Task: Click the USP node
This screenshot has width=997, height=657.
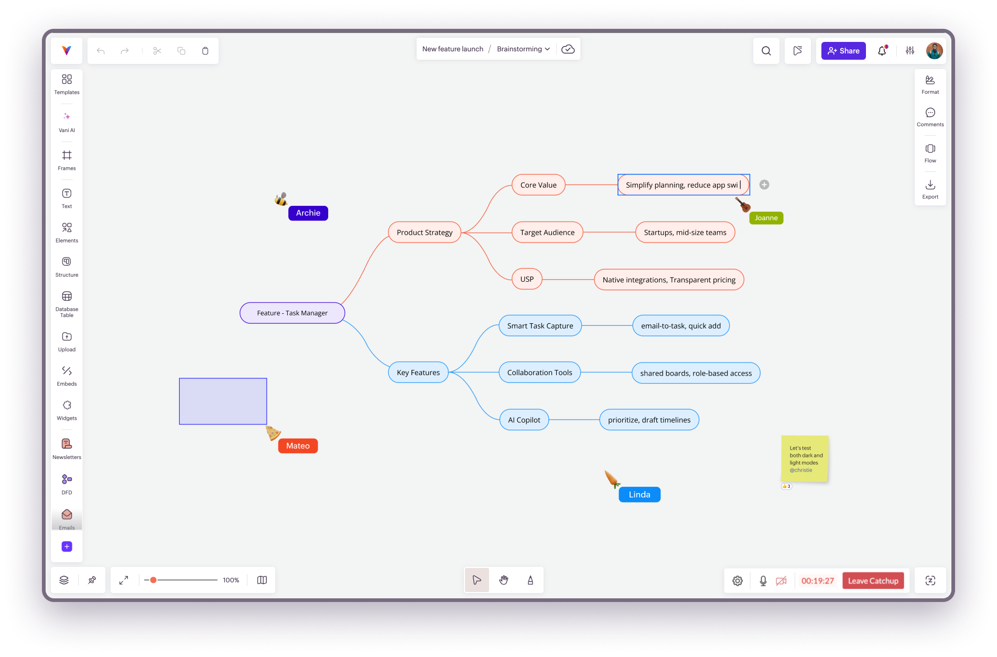Action: (527, 279)
